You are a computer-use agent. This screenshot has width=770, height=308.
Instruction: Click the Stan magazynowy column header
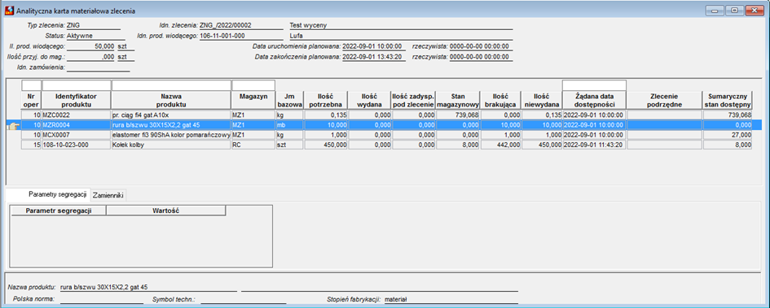pos(458,101)
